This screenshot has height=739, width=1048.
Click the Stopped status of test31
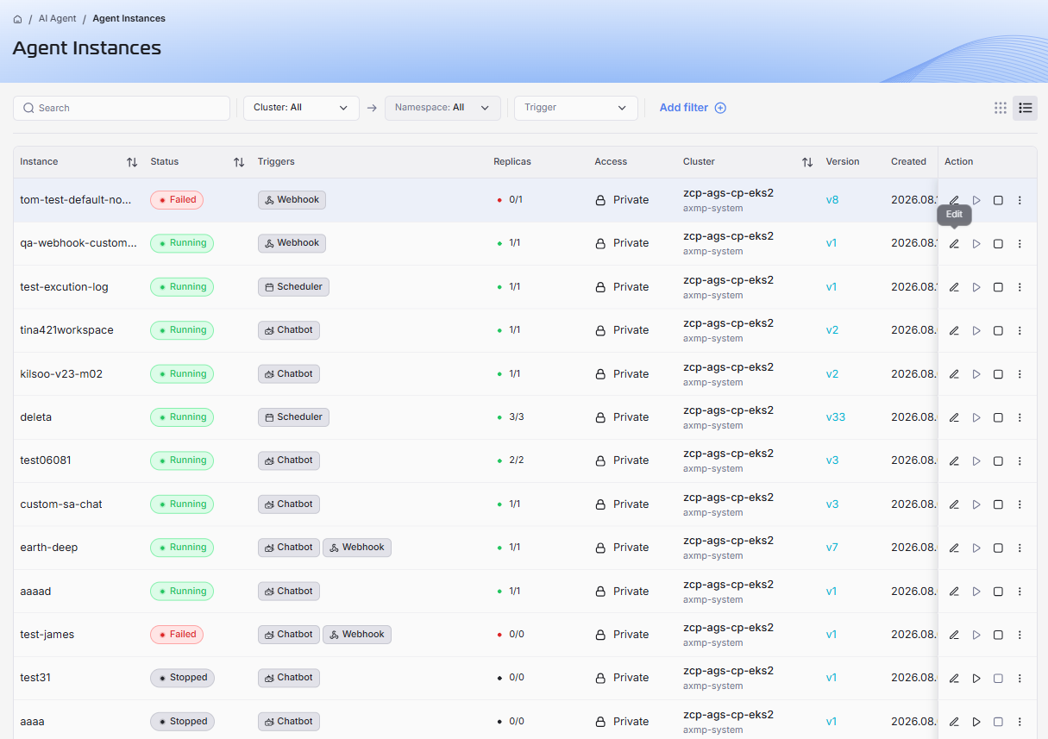pos(182,678)
